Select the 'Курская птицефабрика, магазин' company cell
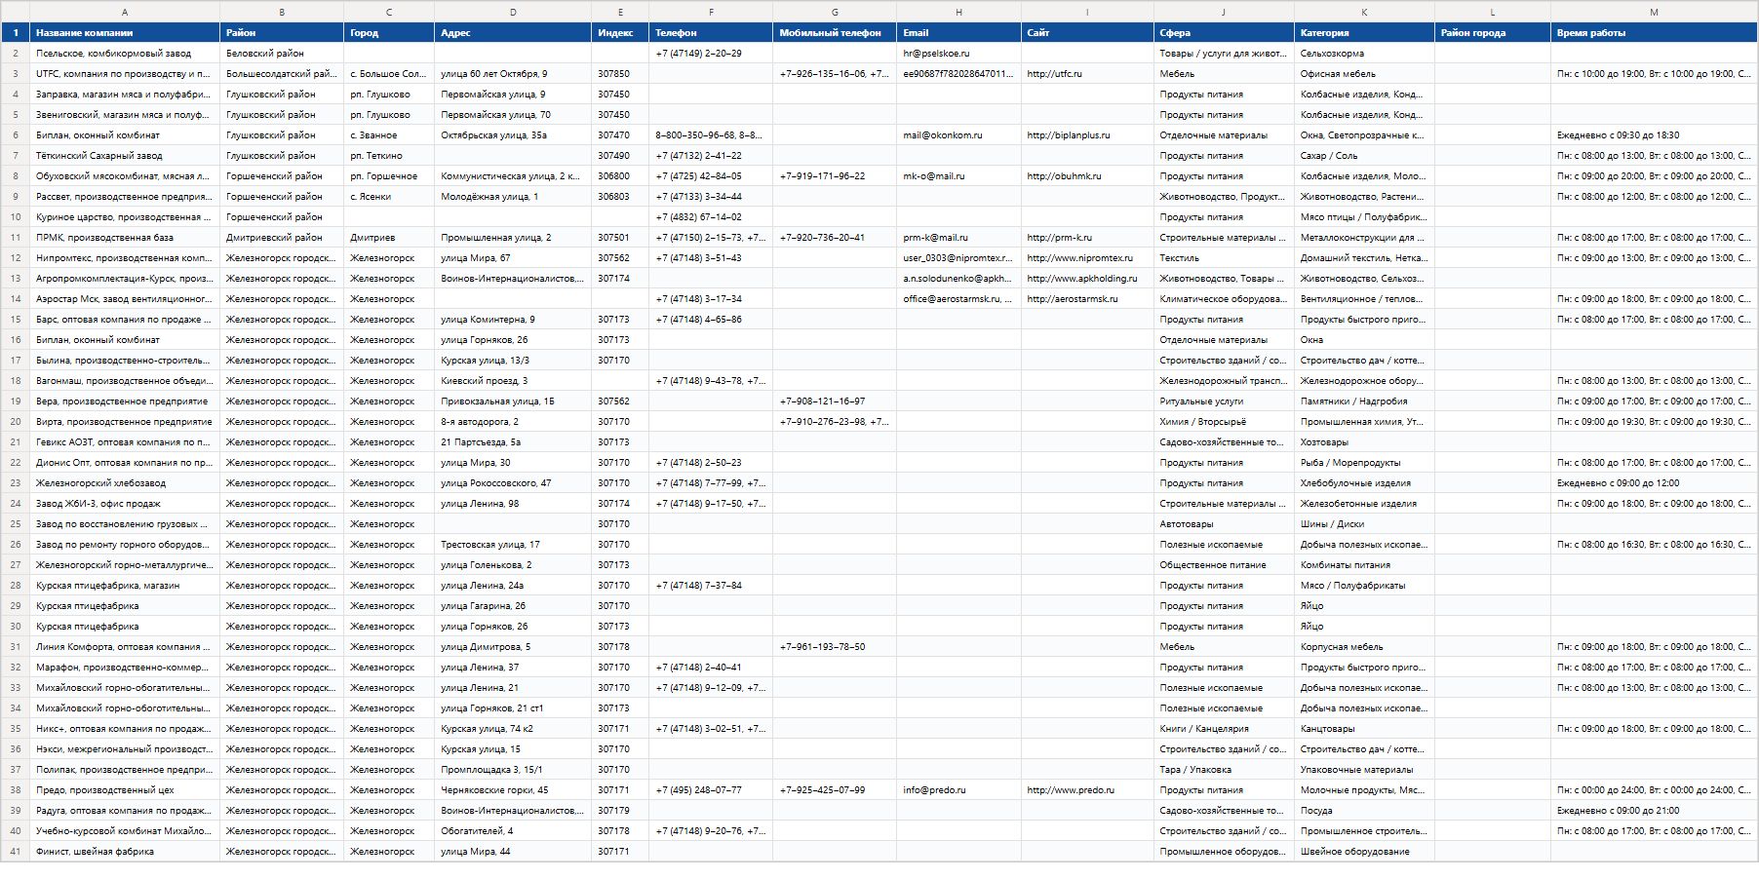Screen dimensions: 1759x879 coord(125,586)
